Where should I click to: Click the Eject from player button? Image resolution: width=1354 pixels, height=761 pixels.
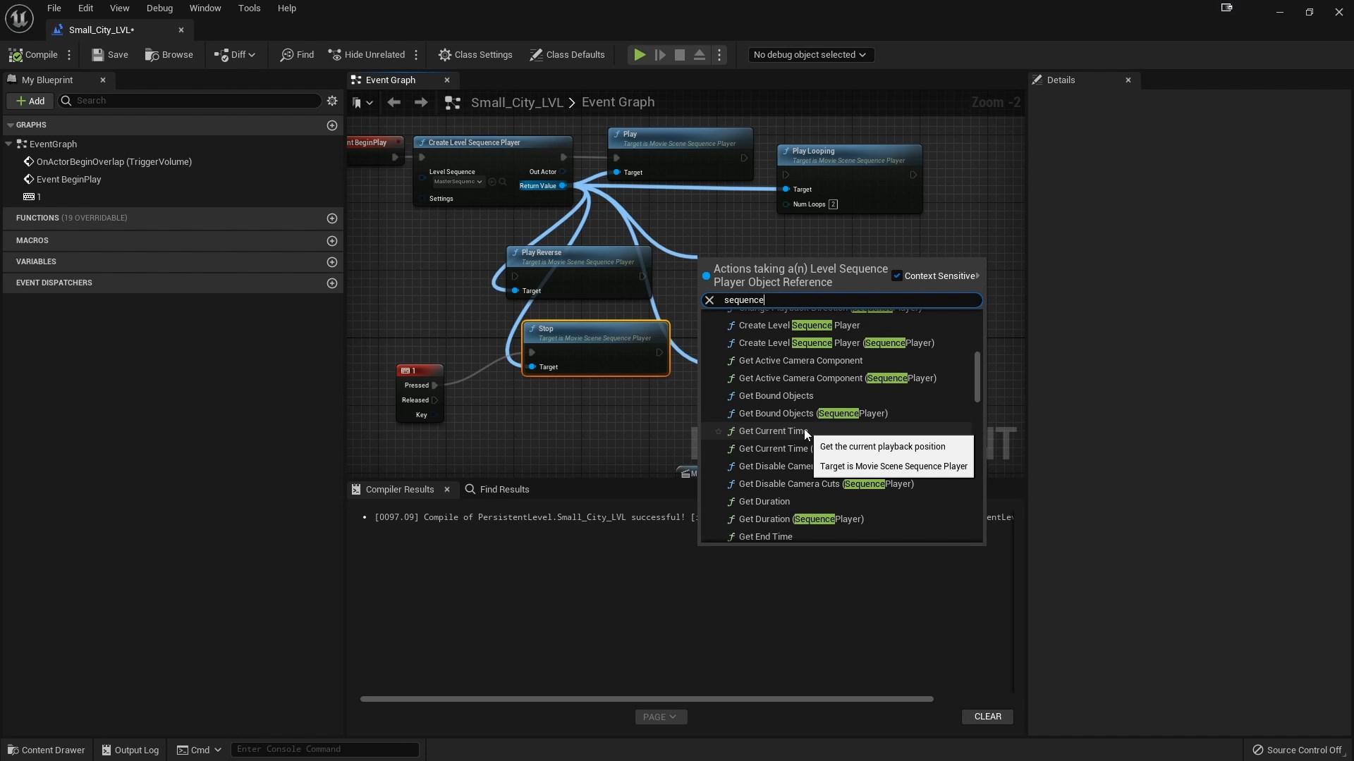[x=700, y=55]
